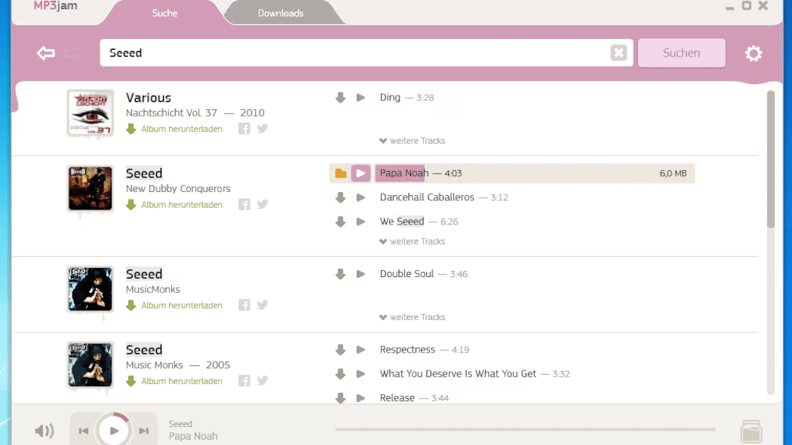Viewport: 792px width, 445px height.
Task: Skip to previous track in player
Action: (x=84, y=431)
